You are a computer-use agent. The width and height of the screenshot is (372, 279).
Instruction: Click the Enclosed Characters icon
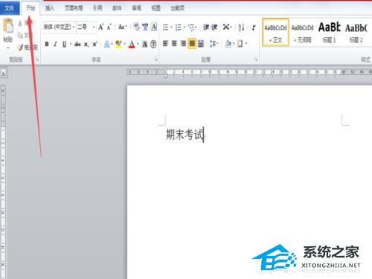click(153, 45)
